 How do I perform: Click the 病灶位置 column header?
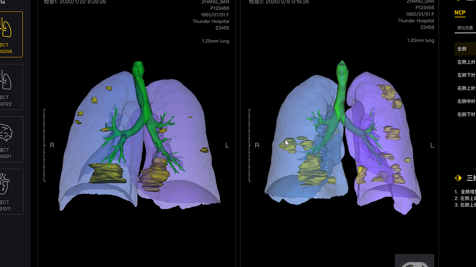coord(465,28)
